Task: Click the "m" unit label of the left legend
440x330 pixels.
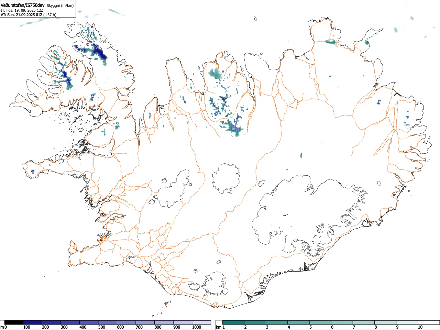Action: pos(2,327)
